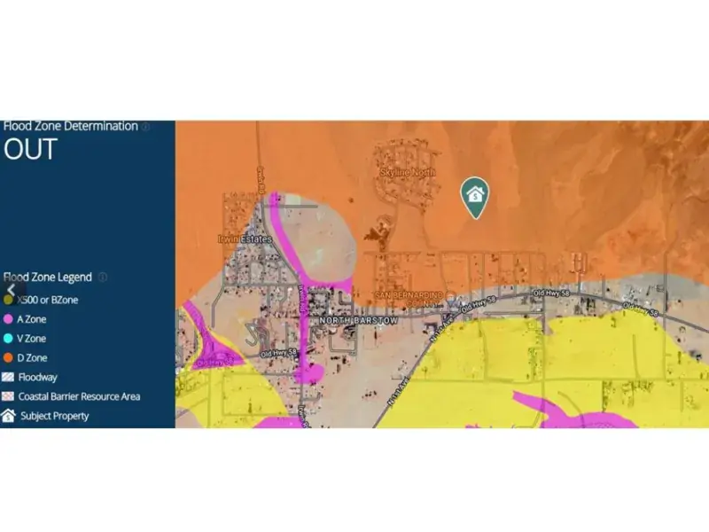Click the orange D Zone legend dot
The image size is (709, 532).
pyautogui.click(x=9, y=358)
